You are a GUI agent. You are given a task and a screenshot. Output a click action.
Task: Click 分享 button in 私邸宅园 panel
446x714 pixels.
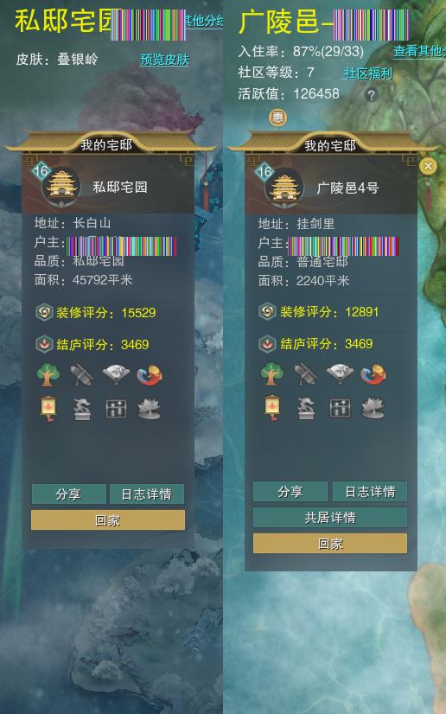(69, 494)
